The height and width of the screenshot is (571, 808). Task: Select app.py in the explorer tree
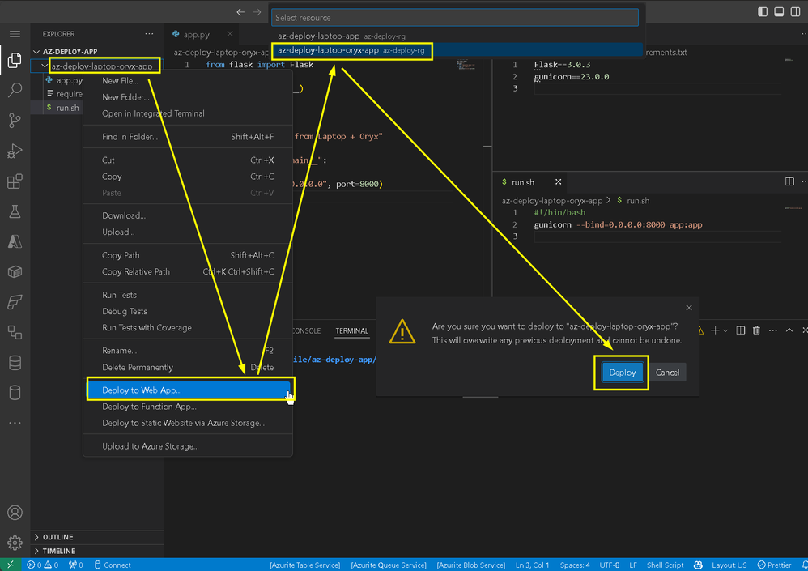[70, 80]
